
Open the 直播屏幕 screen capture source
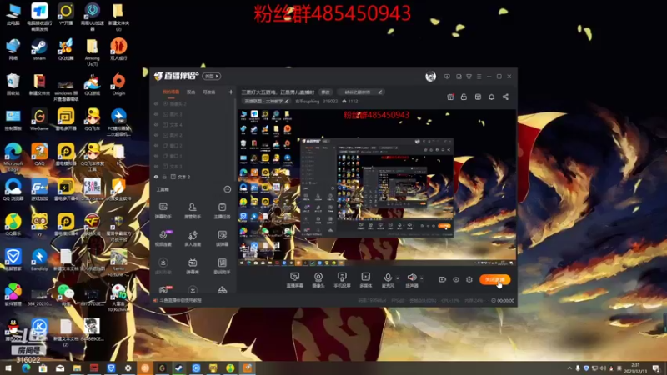[x=294, y=280]
